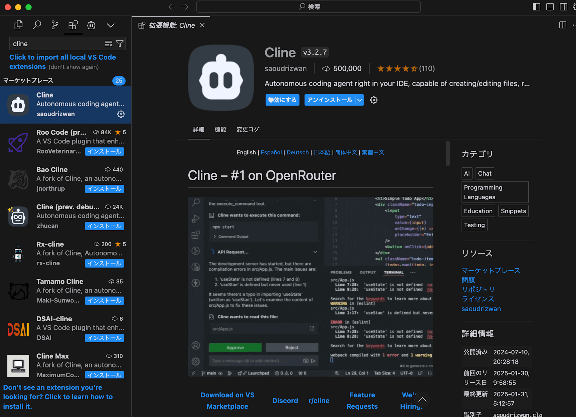576x417 pixels.
Task: Open the リポジトリ repository link
Action: (x=478, y=290)
